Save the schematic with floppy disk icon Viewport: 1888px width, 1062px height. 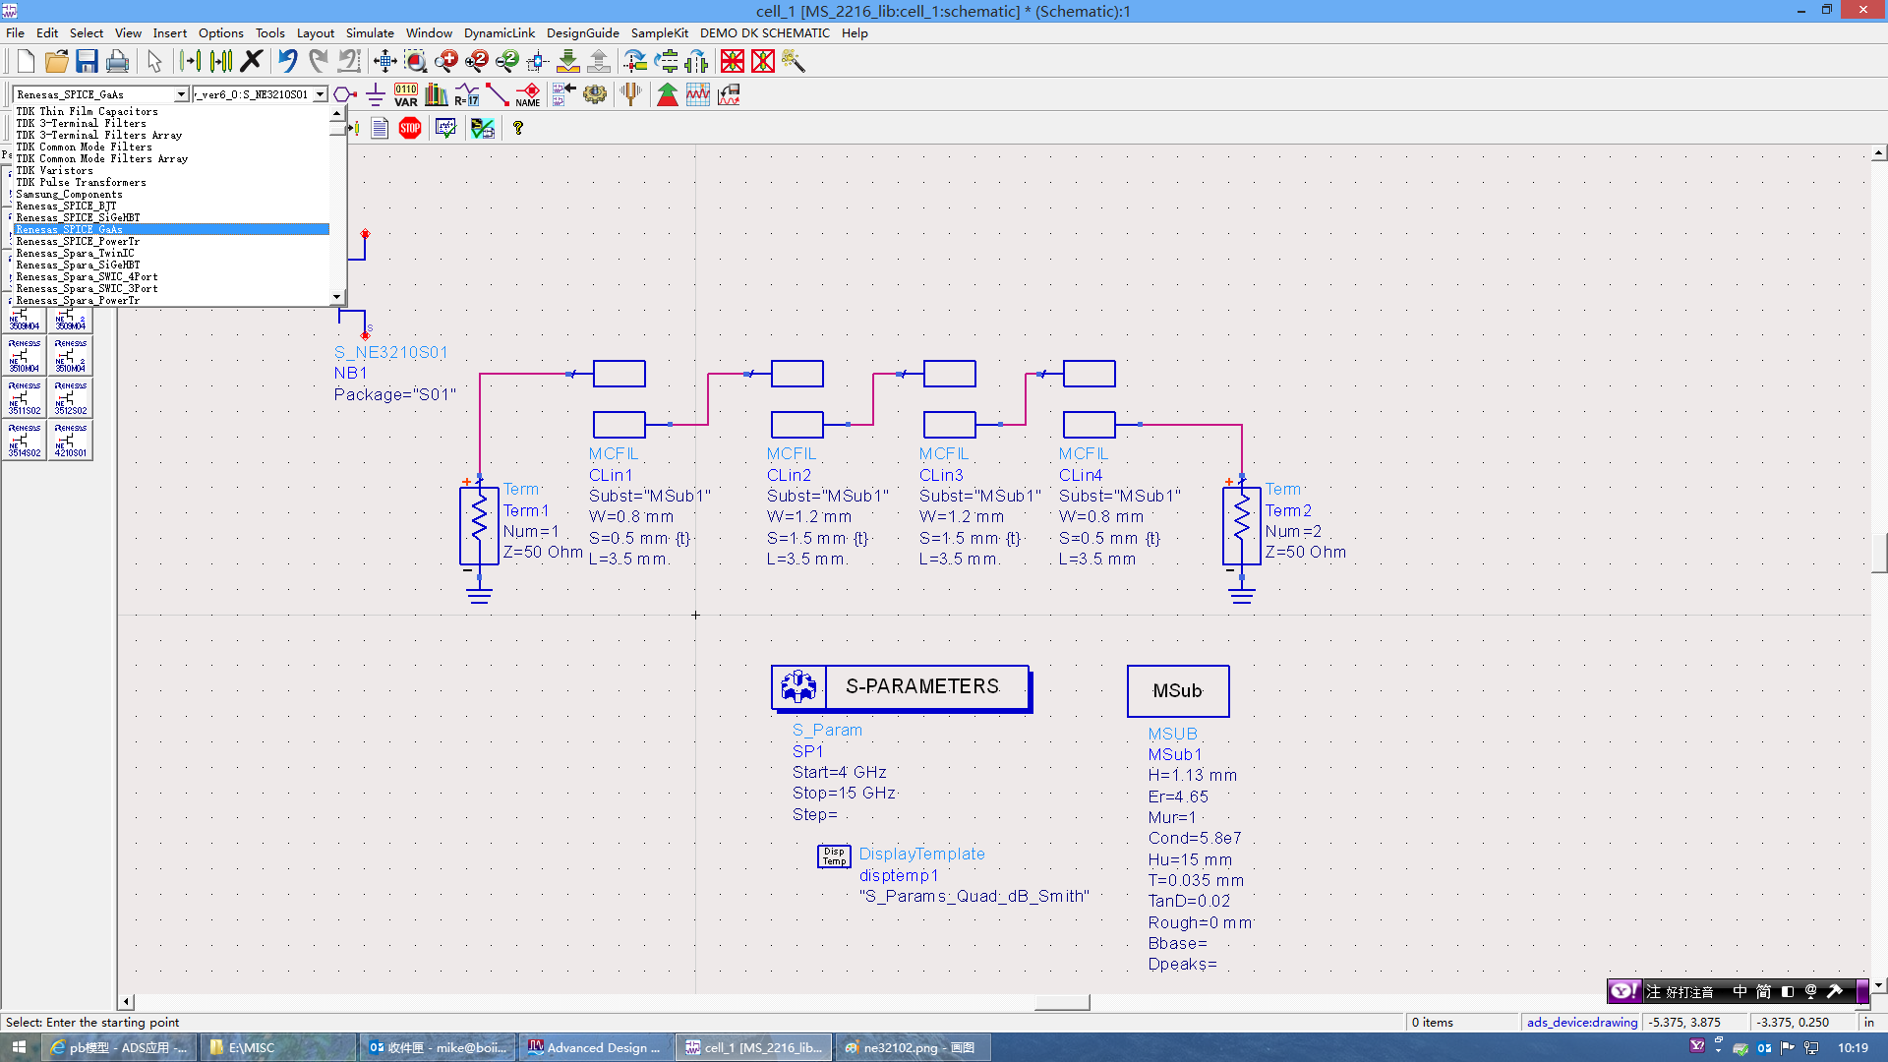point(87,61)
